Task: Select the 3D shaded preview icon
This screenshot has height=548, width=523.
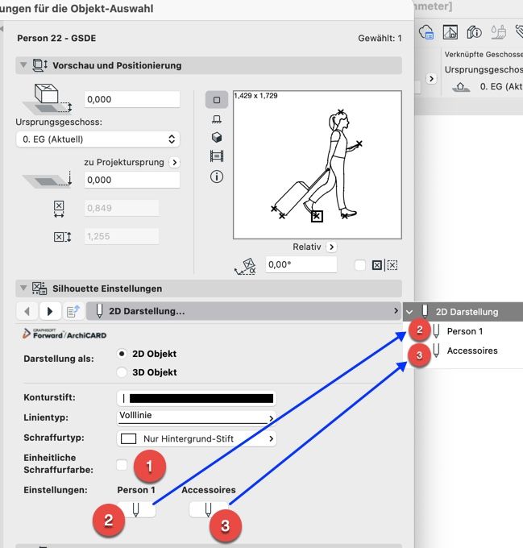Action: (217, 137)
